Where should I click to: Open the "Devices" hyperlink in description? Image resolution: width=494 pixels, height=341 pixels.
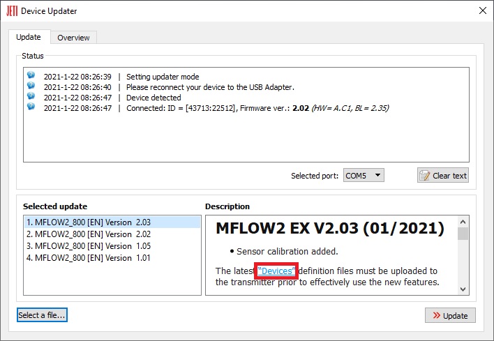point(276,271)
